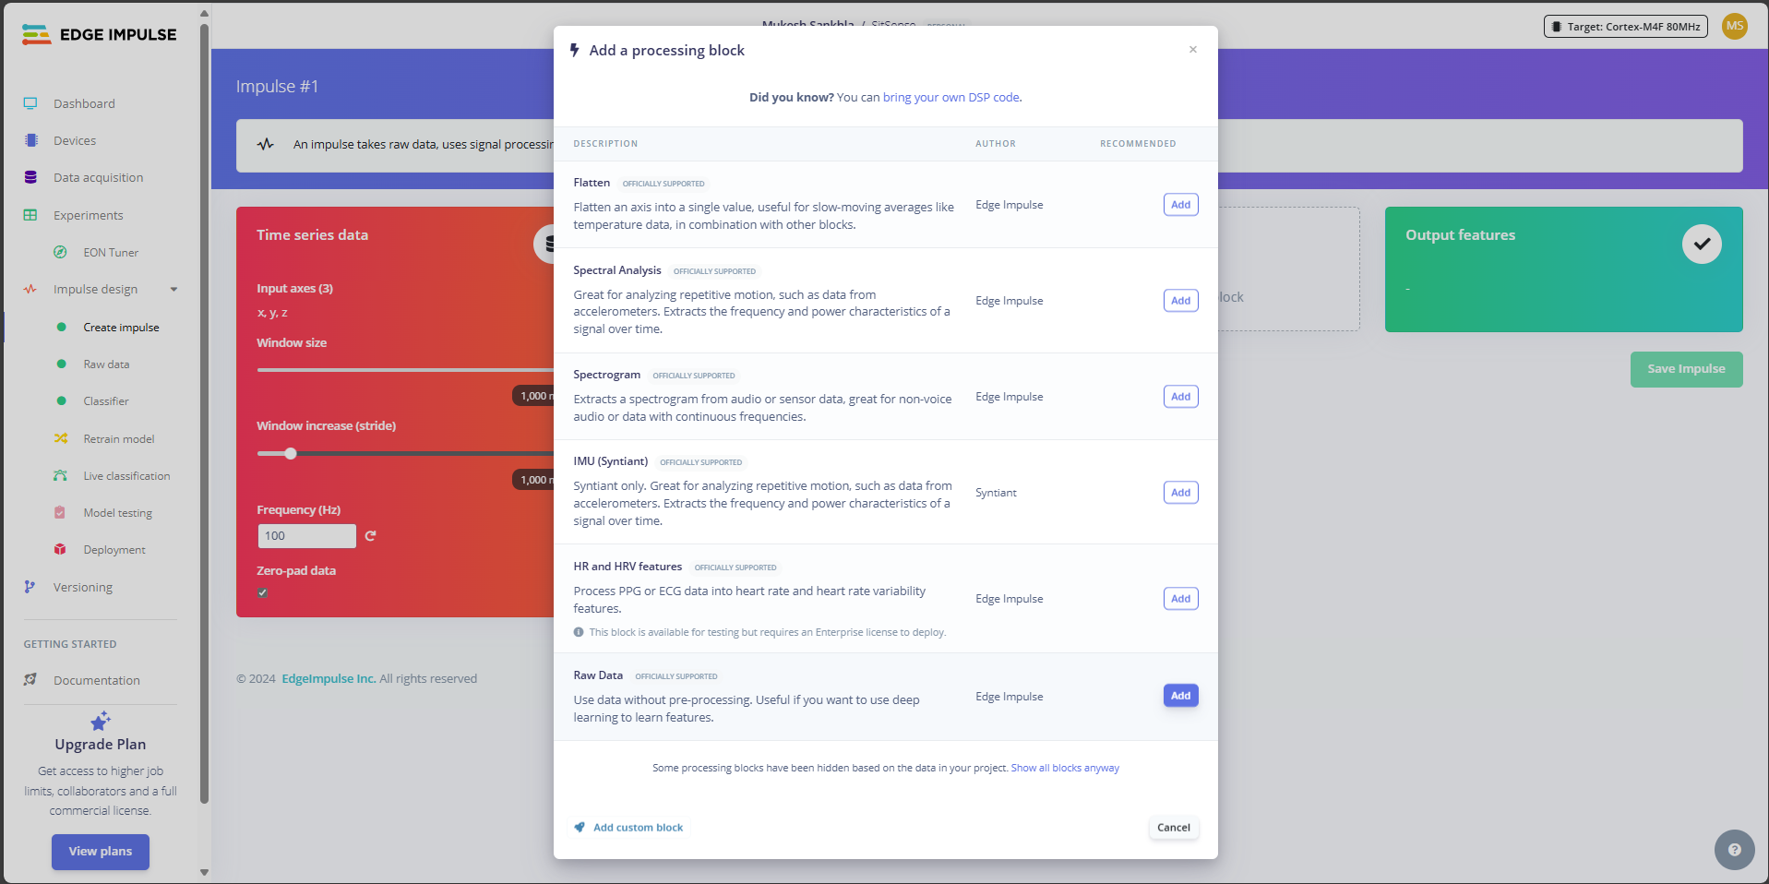Click the Window increase (stride) slider handle
Viewport: 1769px width, 884px height.
(291, 453)
